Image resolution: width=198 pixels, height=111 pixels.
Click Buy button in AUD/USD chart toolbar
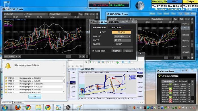click(175, 19)
